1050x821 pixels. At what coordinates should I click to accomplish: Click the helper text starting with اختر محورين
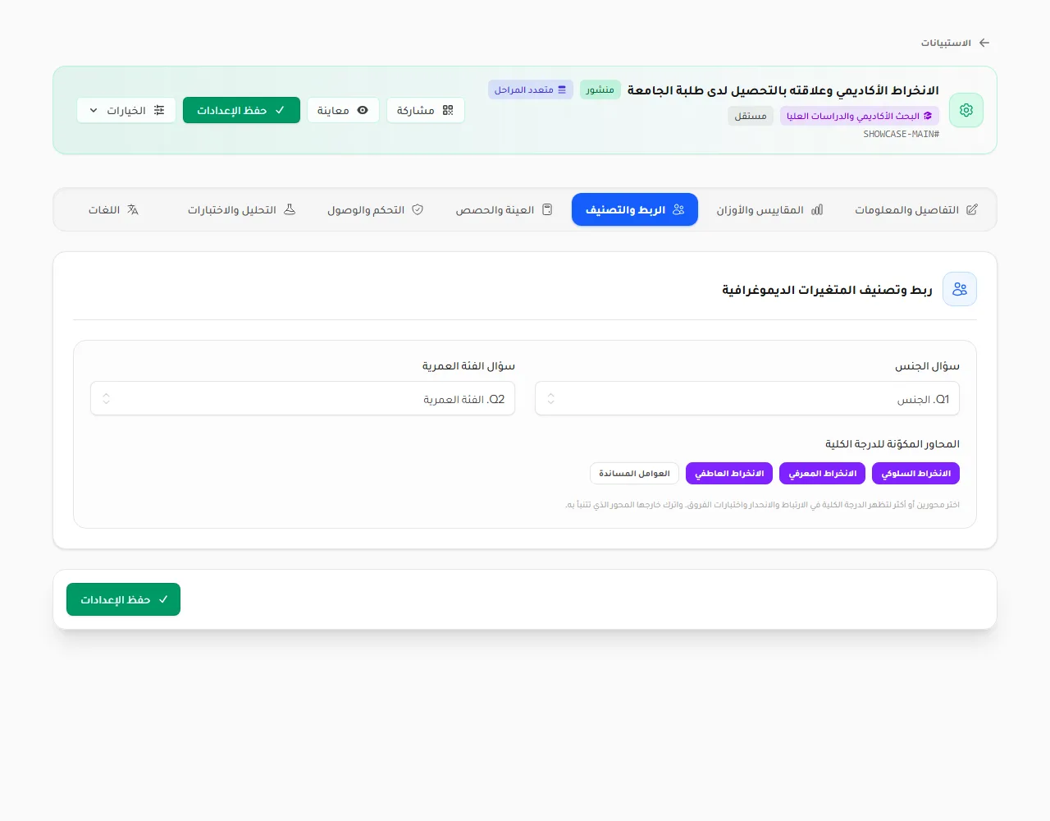point(762,504)
